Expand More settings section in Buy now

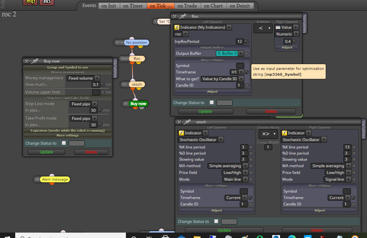[x=68, y=136]
